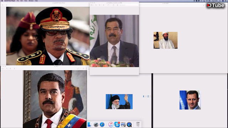Zoom out in Saddam_Hussein_in_1996 window
Viewport: 228px width, 128px height.
[96, 5]
